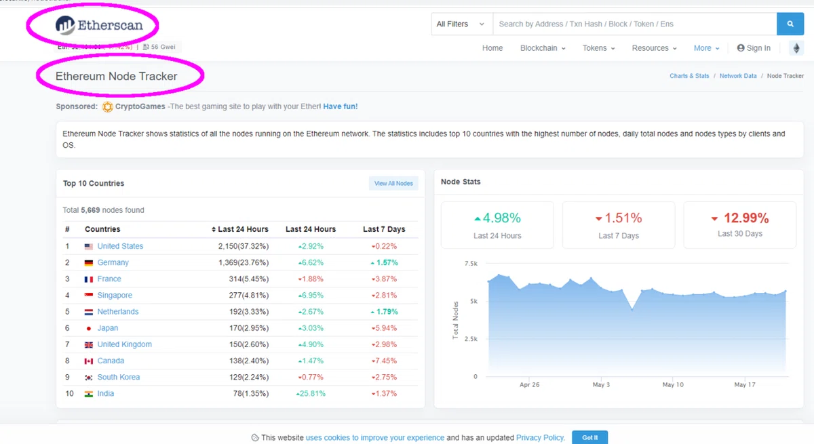Click the Have fun! sponsor link
The height and width of the screenshot is (444, 814).
coord(341,106)
